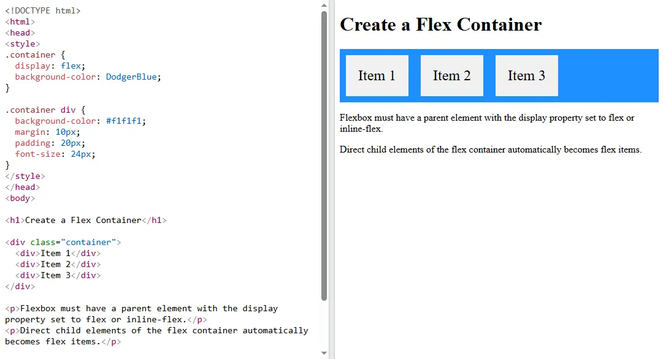The height and width of the screenshot is (359, 663).
Task: Click the code editor vertical scrollbar thumb
Action: (324, 153)
